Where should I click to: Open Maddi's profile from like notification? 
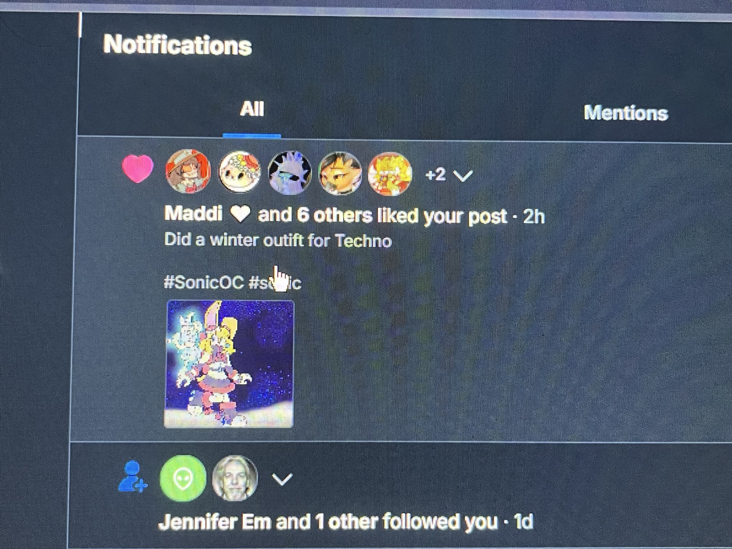(194, 213)
